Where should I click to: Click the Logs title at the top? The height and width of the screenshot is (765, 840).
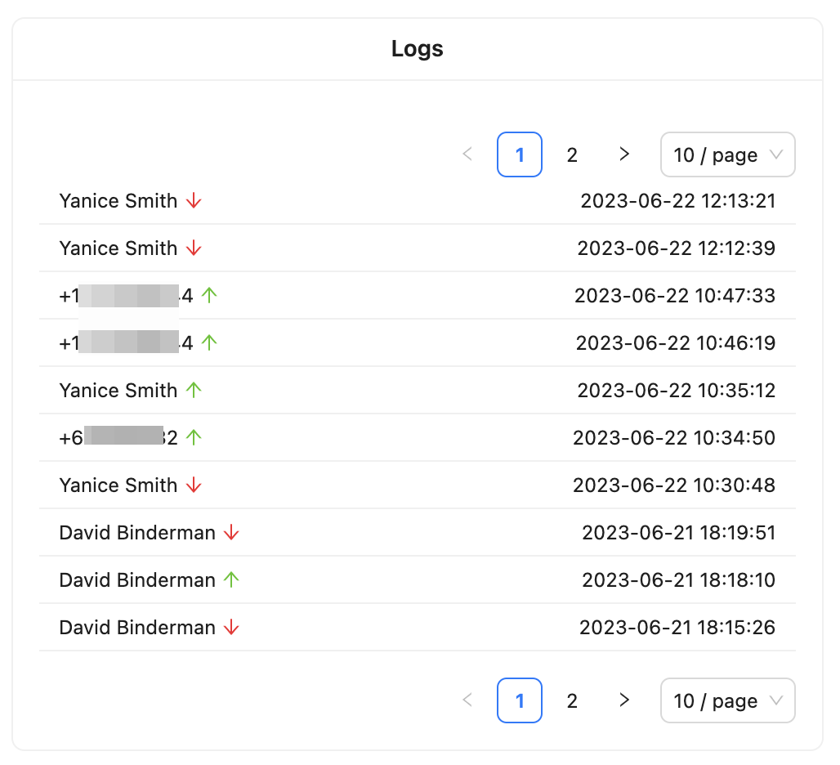tap(418, 49)
